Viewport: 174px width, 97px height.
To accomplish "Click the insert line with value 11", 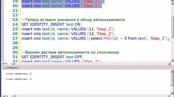I will tap(68, 29).
